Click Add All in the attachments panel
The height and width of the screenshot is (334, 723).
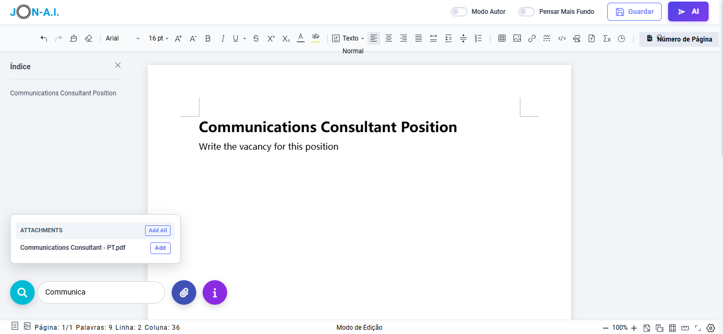tap(158, 231)
